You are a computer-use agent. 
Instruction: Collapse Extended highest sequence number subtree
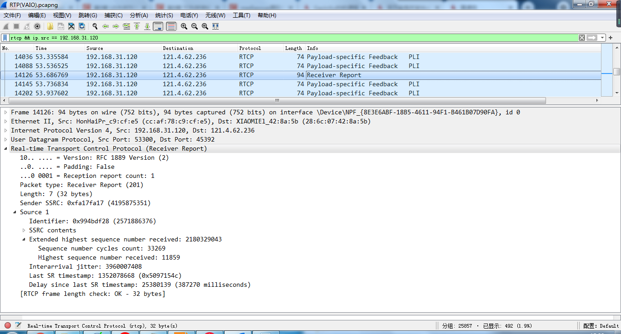[x=24, y=239]
